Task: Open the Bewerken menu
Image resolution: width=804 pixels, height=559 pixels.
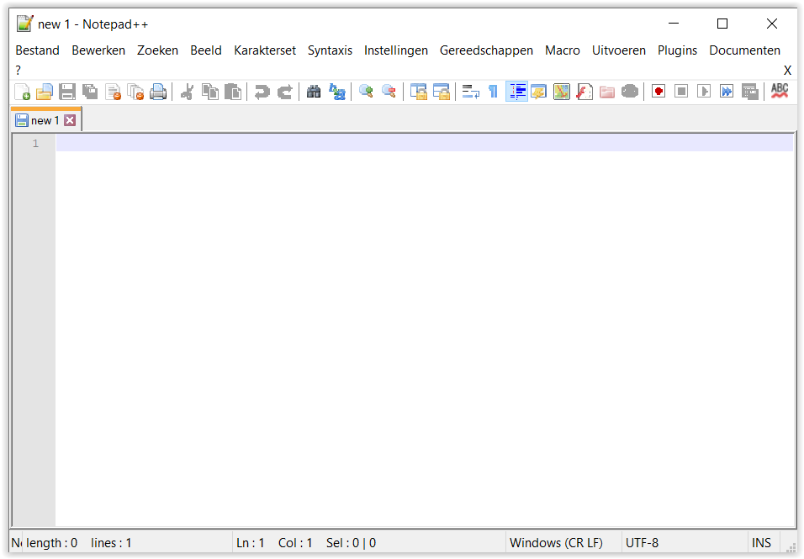Action: [98, 50]
